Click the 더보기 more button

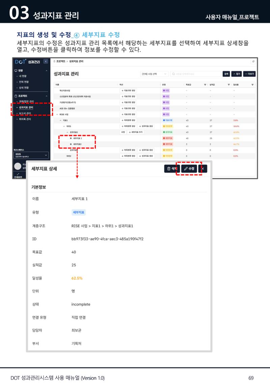[x=249, y=74]
